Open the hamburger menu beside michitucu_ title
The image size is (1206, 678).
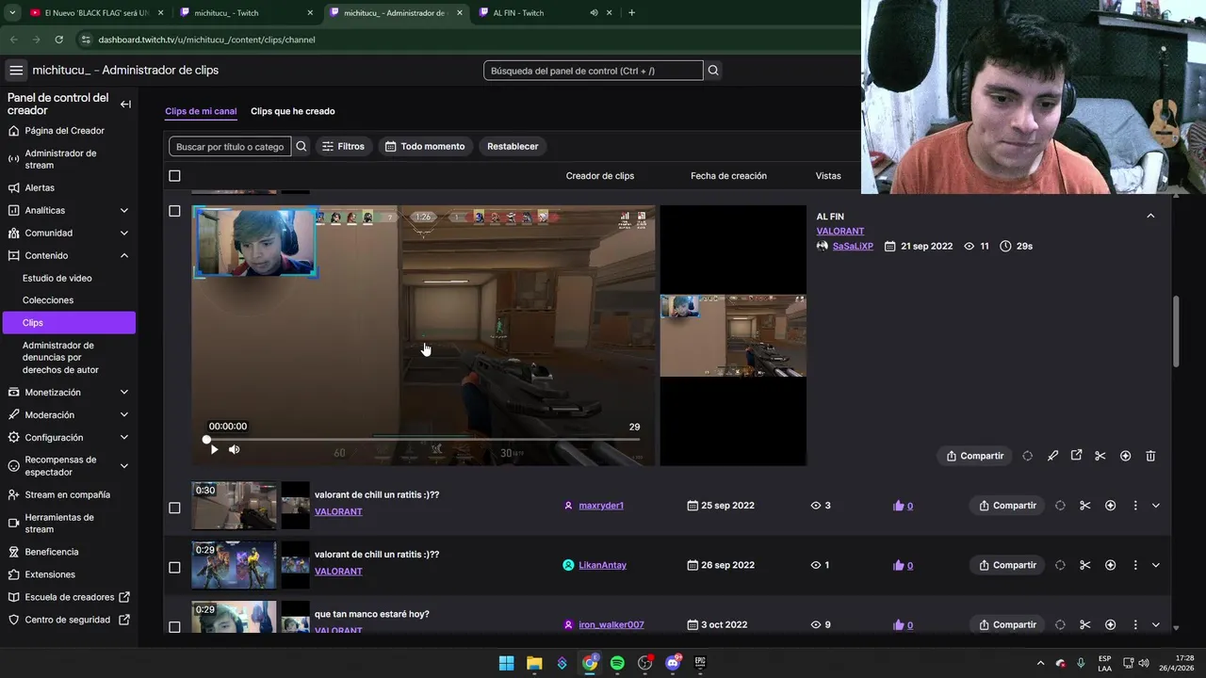pyautogui.click(x=16, y=71)
